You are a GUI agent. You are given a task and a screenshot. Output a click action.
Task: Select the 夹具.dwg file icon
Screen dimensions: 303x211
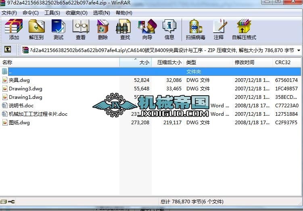click(x=5, y=80)
